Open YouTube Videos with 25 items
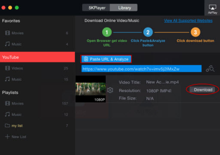Screen dimensions: 220x155 tap(37, 68)
